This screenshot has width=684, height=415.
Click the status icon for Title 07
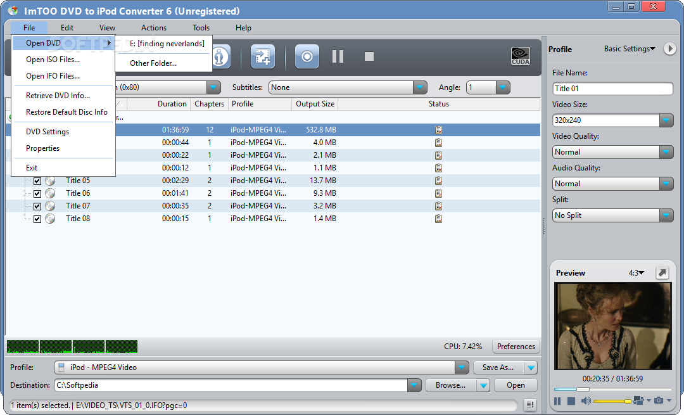pyautogui.click(x=438, y=205)
